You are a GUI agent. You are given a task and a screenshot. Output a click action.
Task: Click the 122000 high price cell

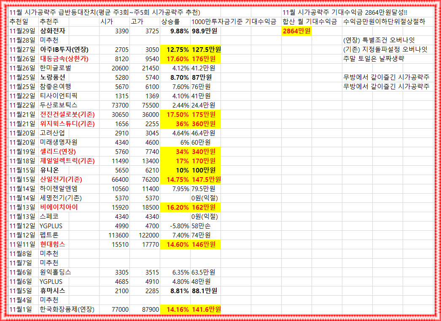[145, 235]
